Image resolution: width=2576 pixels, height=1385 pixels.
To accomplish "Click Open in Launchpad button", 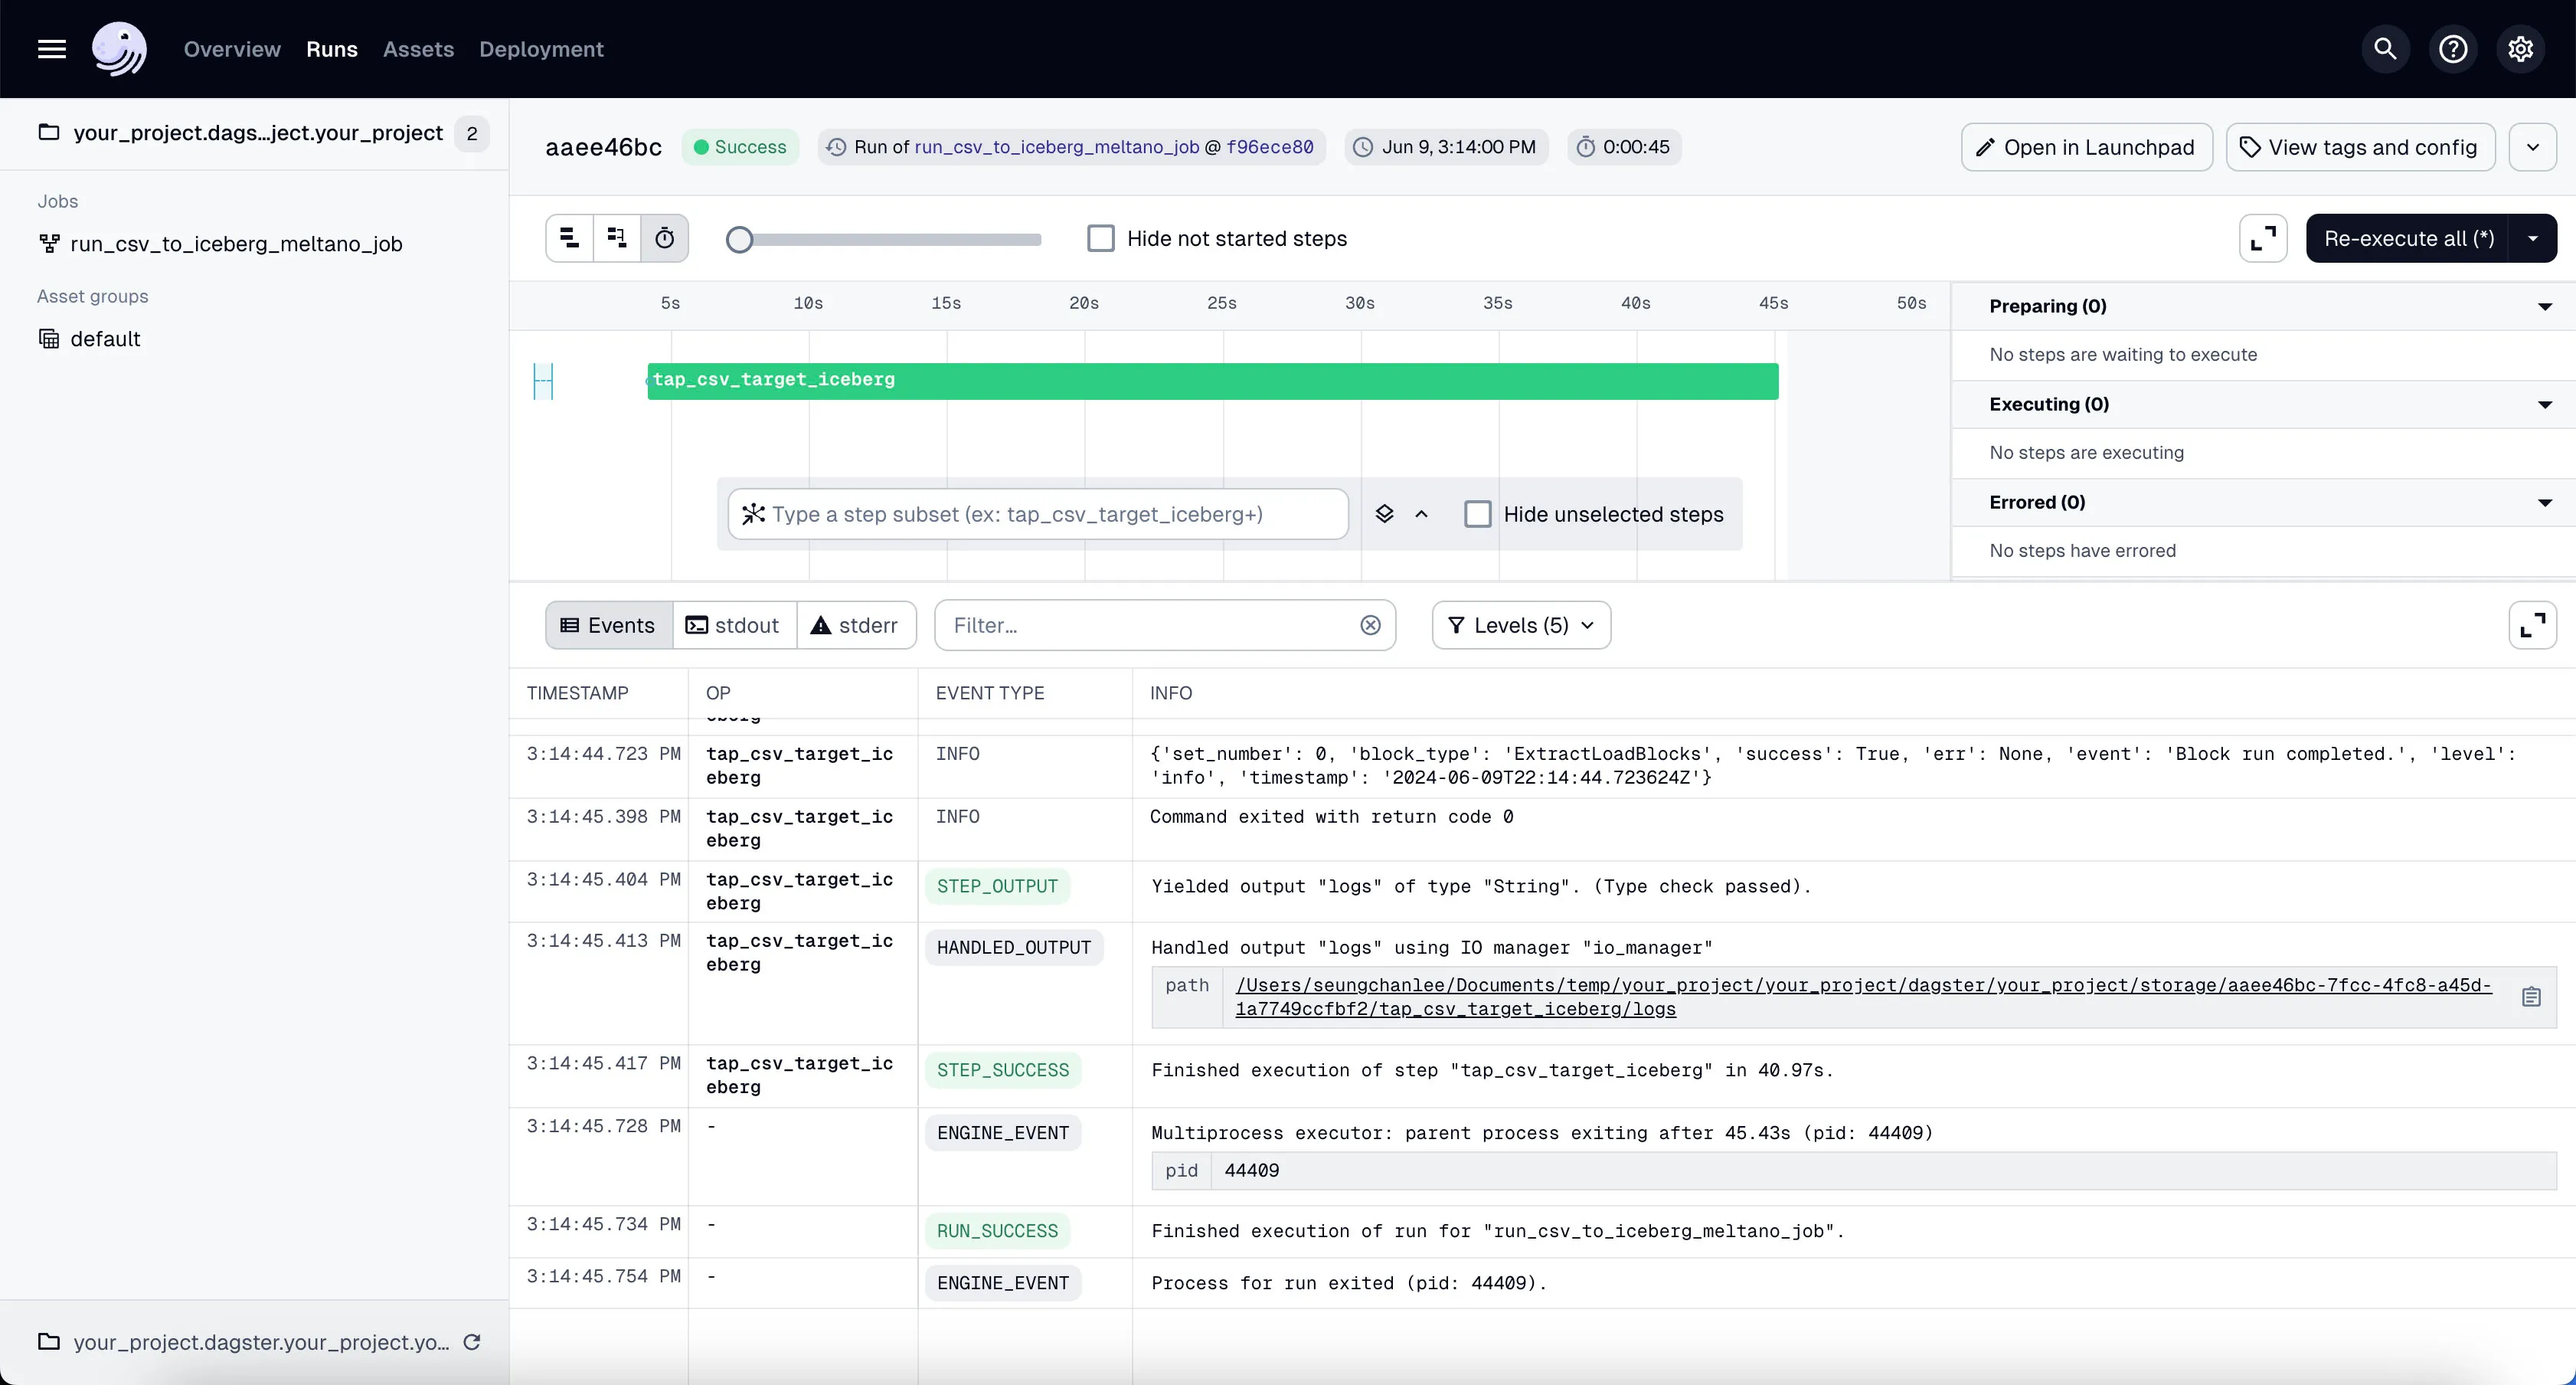I will coord(2086,147).
